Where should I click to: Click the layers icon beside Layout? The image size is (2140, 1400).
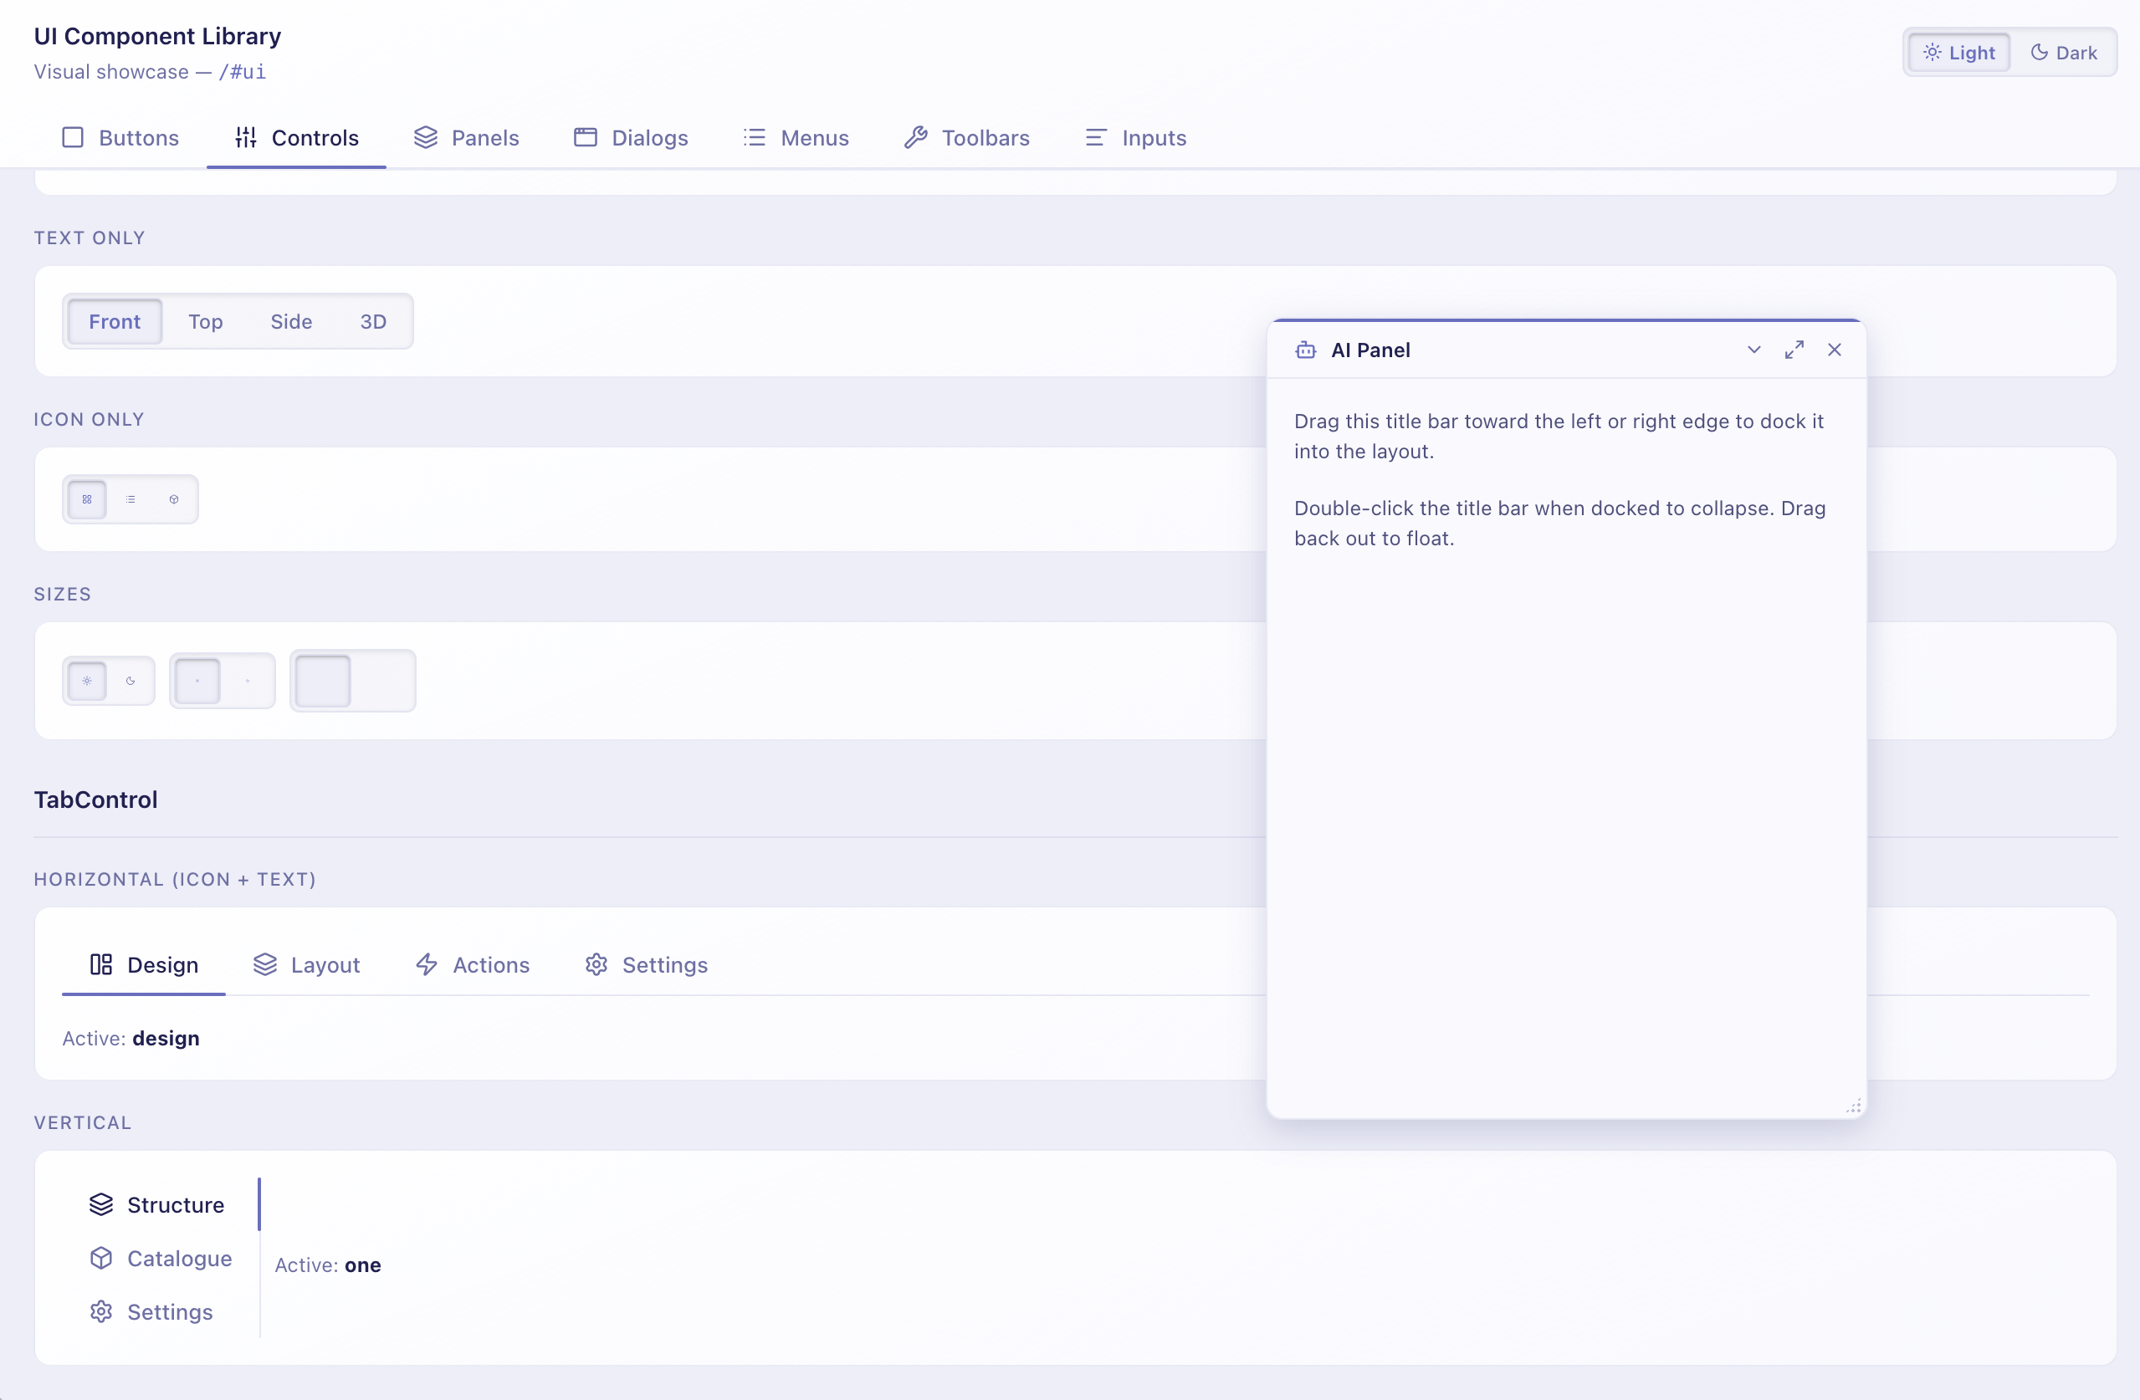[264, 965]
